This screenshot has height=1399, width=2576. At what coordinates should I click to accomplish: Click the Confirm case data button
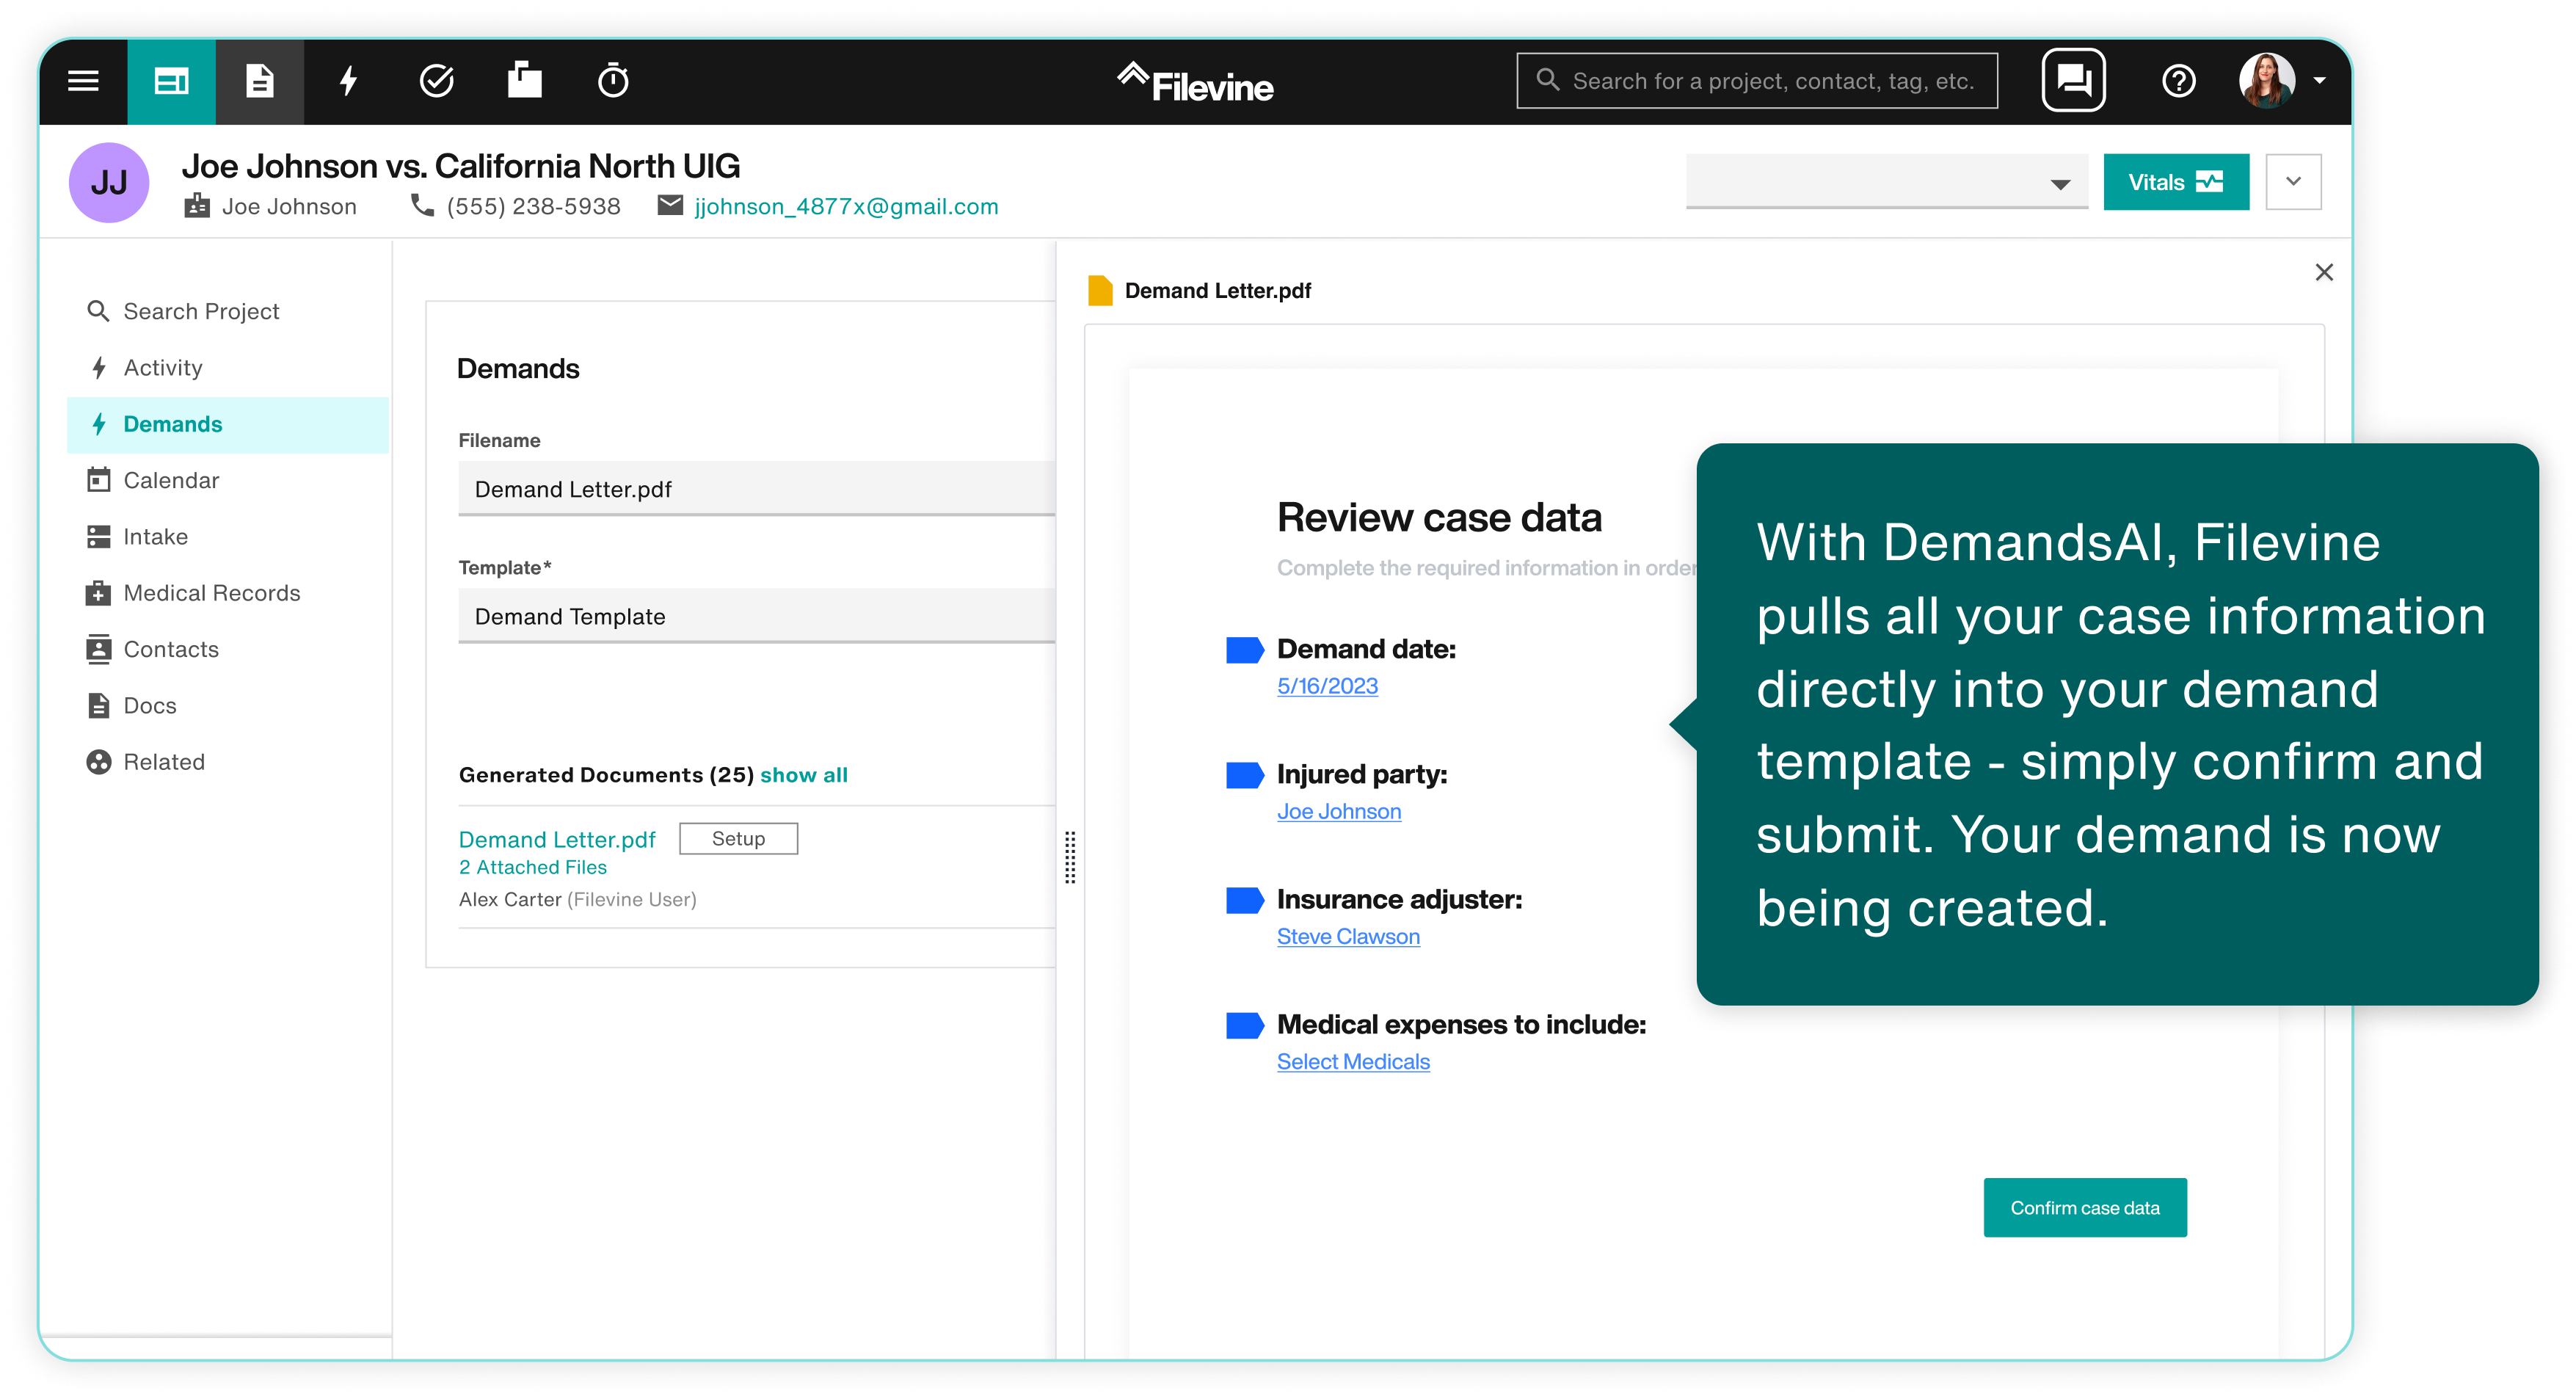click(2084, 1208)
